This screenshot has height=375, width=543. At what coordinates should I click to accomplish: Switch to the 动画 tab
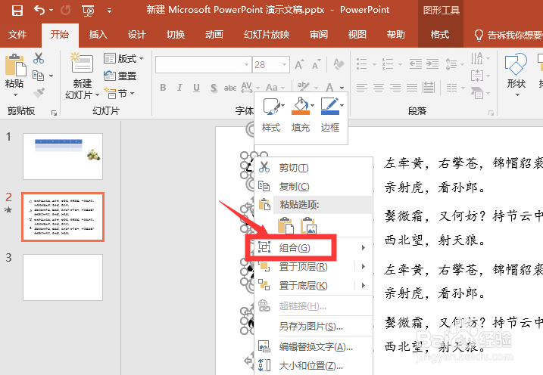tap(214, 35)
